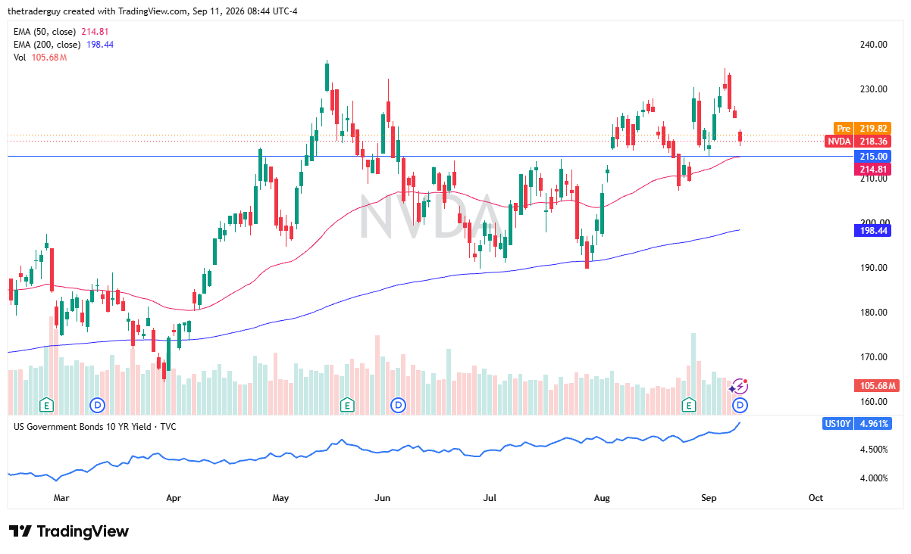Image resolution: width=911 pixels, height=554 pixels.
Task: Select the blue 198.44 price-scale label
Action: (x=872, y=230)
